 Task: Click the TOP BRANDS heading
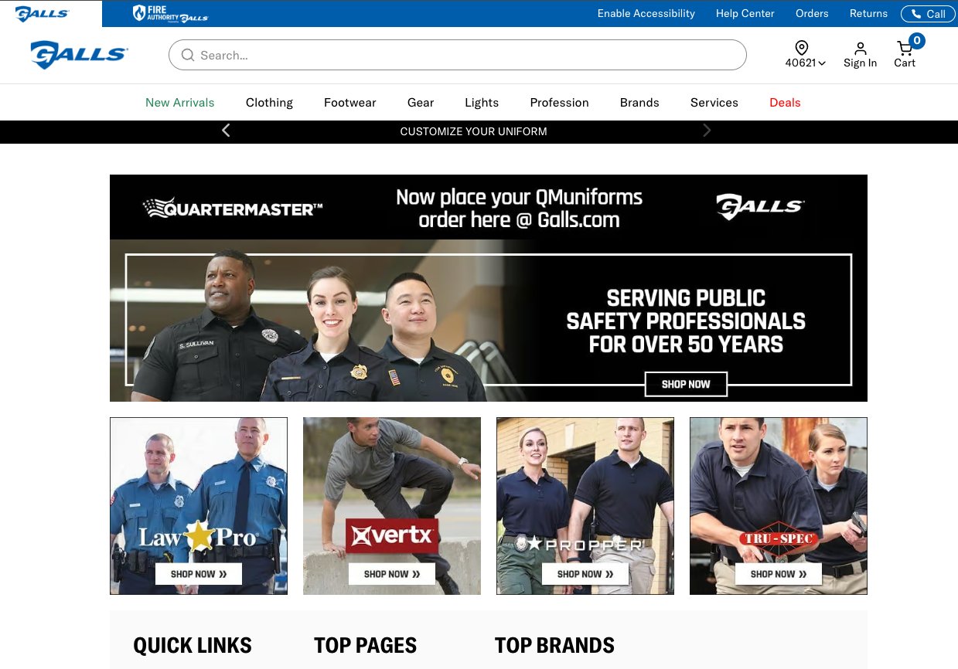click(554, 645)
